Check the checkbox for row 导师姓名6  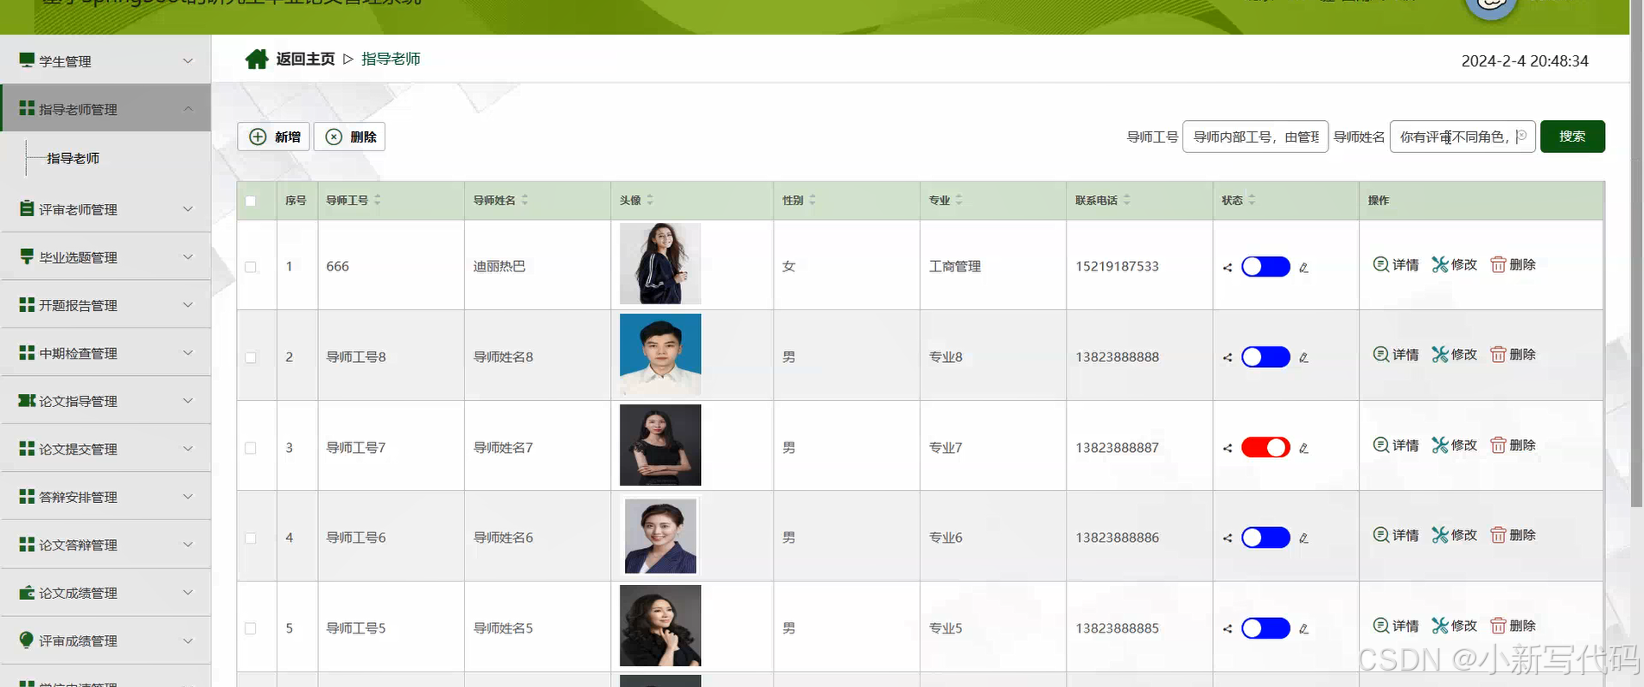(251, 538)
